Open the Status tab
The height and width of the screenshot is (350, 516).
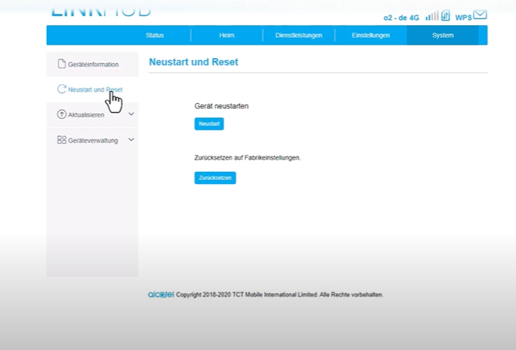pos(155,36)
